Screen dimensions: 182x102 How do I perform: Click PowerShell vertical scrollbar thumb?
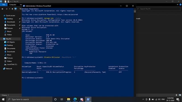135,11
